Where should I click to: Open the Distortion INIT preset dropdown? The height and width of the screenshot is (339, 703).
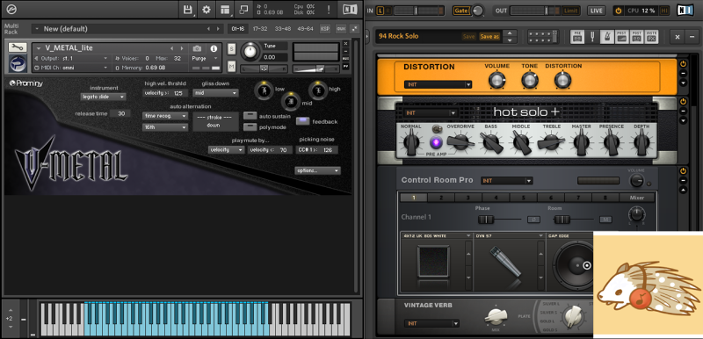[438, 84]
